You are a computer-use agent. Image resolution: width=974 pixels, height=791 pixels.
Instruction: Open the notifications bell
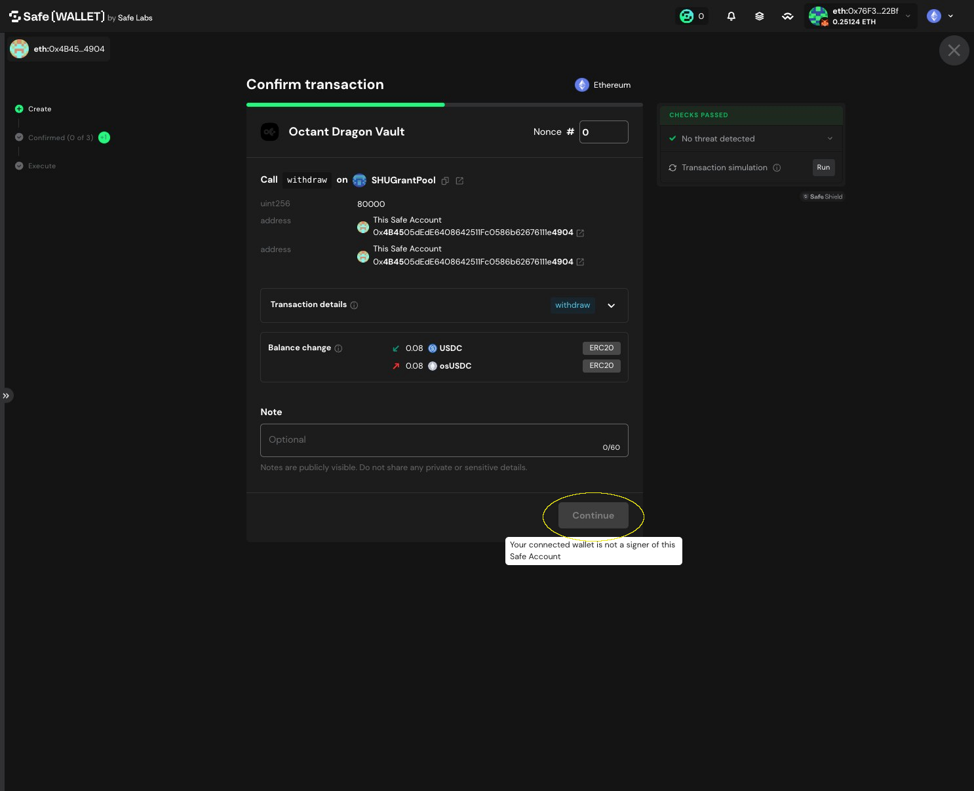731,16
